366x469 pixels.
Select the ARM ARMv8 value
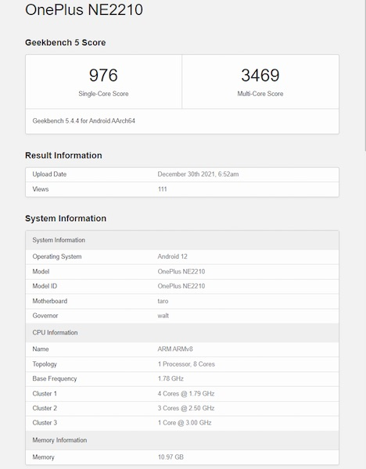[x=175, y=349]
